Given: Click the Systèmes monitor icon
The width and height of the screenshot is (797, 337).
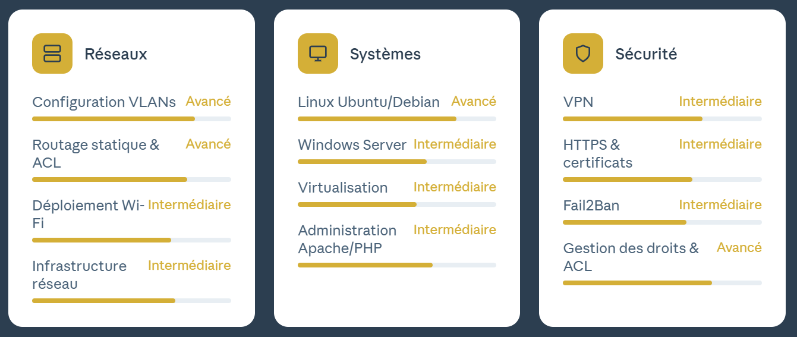Looking at the screenshot, I should (x=317, y=53).
